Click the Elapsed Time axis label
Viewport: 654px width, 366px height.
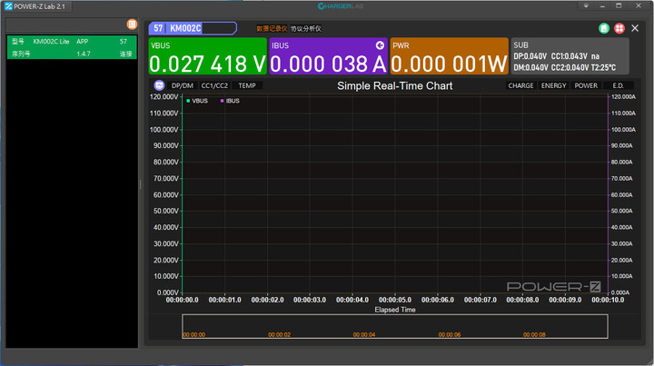pos(395,310)
